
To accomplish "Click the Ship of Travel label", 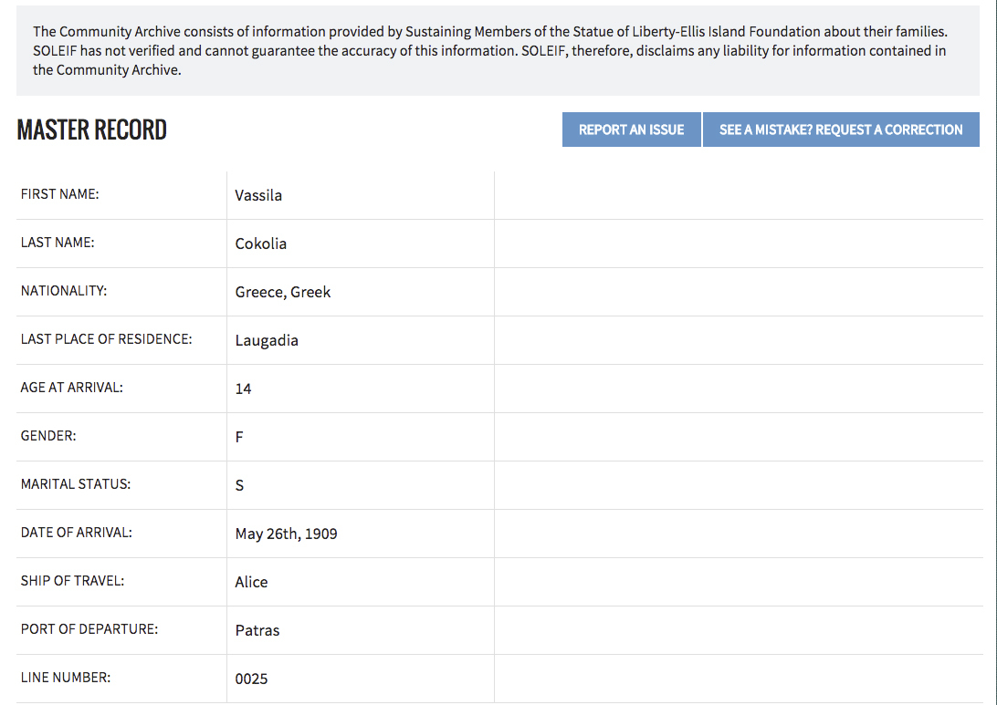I will point(72,581).
